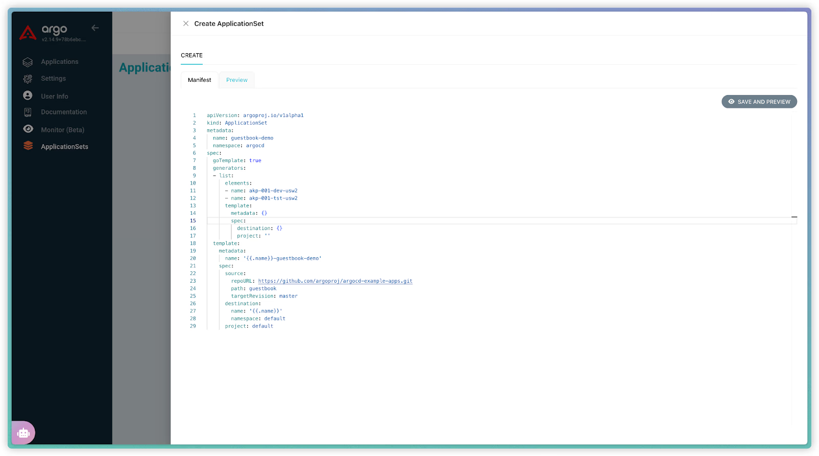Click 'name: guestbook-demo' line
Screen dimensions: 819x456
pos(243,138)
